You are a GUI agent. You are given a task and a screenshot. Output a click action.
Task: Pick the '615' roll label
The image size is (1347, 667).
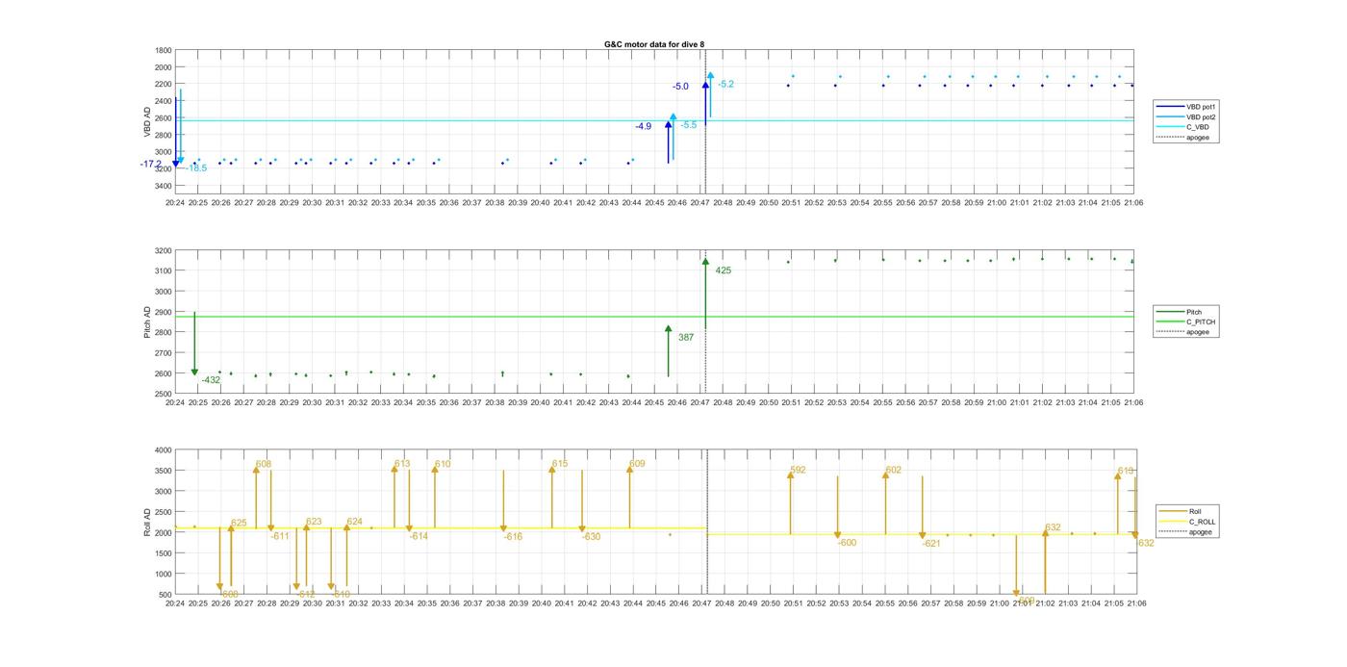560,464
